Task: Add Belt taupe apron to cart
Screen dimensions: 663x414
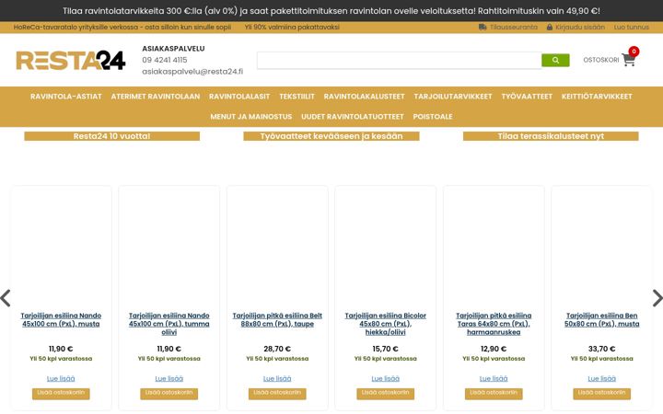Action: (x=277, y=394)
